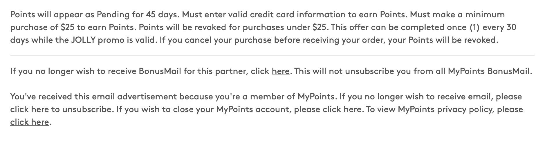Click the phrase 'Must make a minimum'
The image size is (545, 141).
(x=457, y=14)
